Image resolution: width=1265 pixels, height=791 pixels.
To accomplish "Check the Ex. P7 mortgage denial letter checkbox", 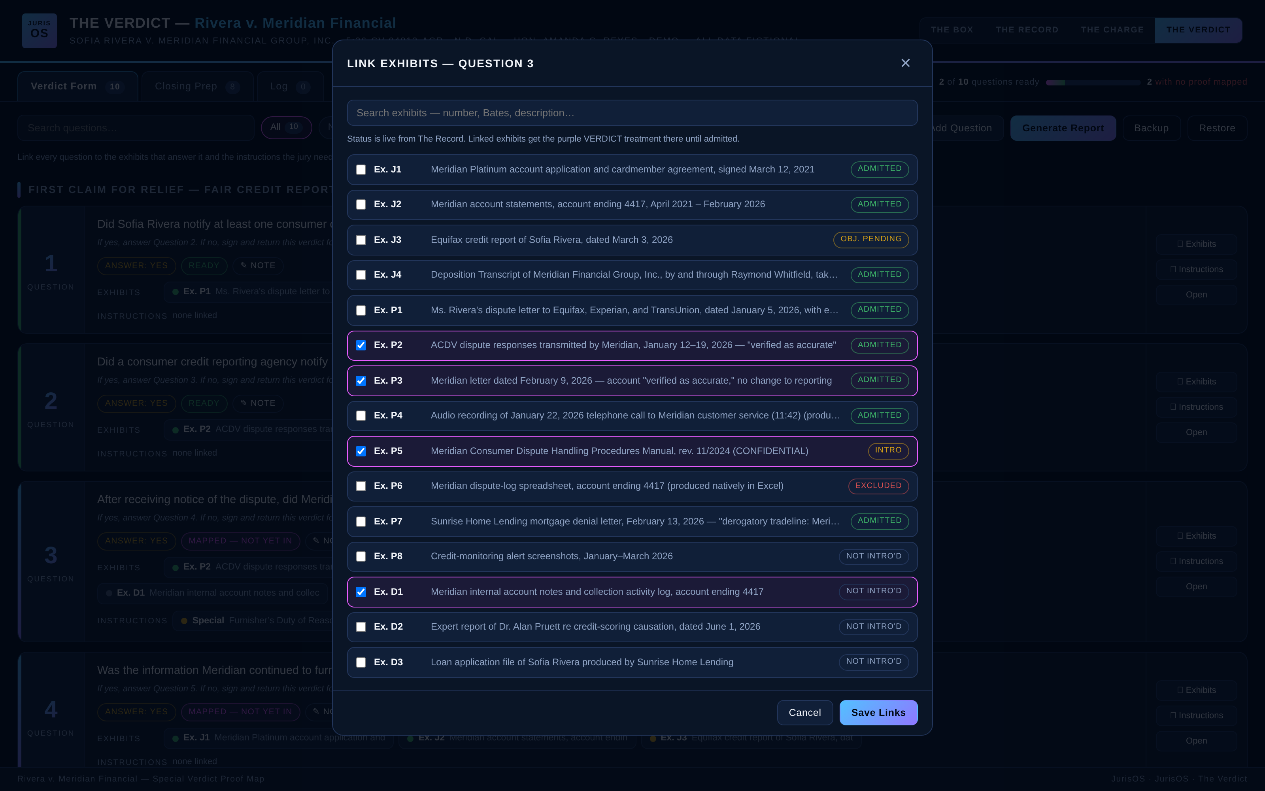I will tap(361, 522).
